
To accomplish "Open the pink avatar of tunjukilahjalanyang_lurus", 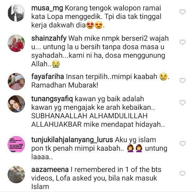I will (x=16, y=145).
